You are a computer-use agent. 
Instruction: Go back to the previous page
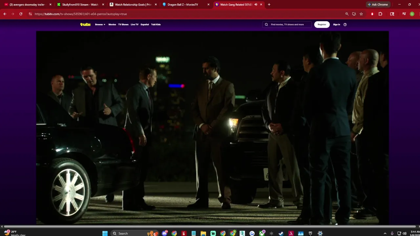pyautogui.click(x=5, y=14)
